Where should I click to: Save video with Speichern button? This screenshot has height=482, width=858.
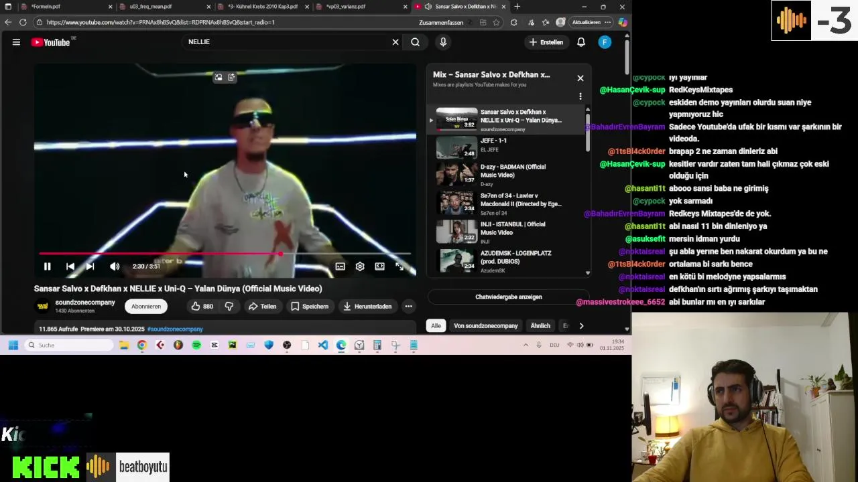point(310,306)
